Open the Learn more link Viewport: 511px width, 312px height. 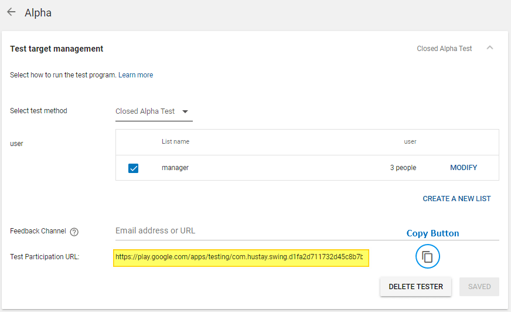pyautogui.click(x=136, y=75)
